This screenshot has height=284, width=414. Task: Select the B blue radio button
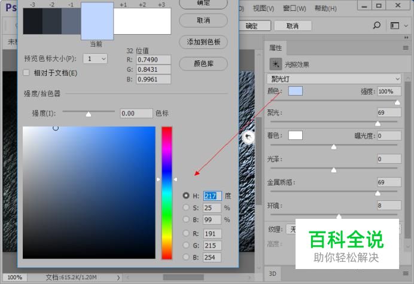click(x=186, y=257)
